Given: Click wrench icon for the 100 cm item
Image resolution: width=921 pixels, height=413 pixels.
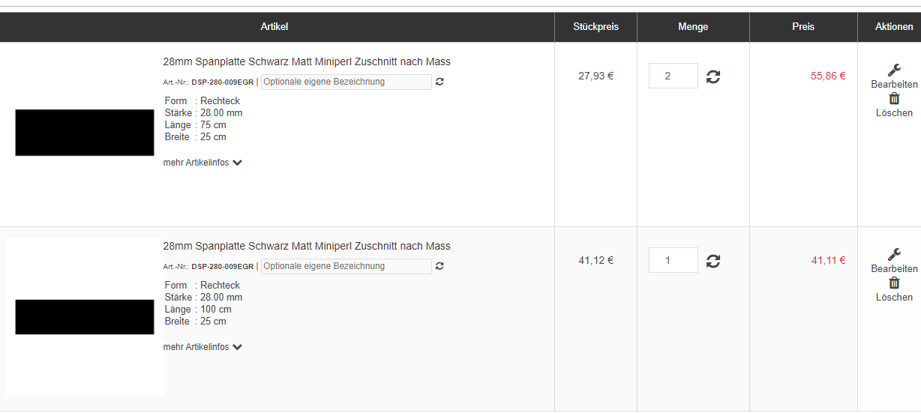Looking at the screenshot, I should point(894,255).
